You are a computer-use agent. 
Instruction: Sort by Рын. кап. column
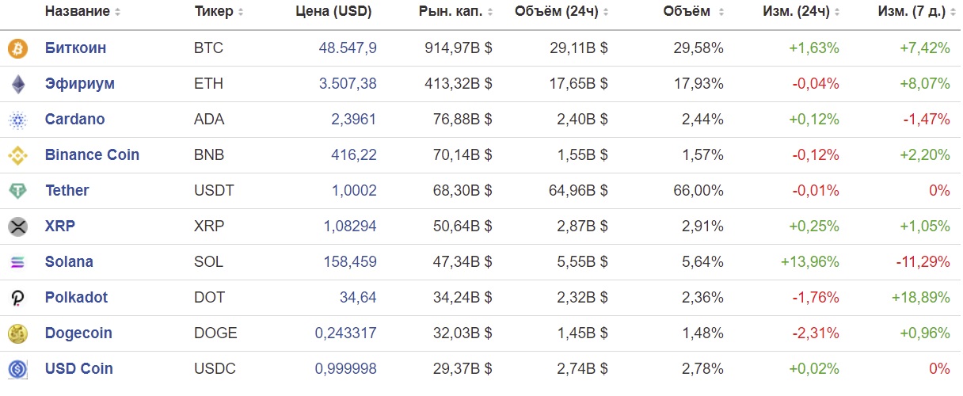point(450,12)
